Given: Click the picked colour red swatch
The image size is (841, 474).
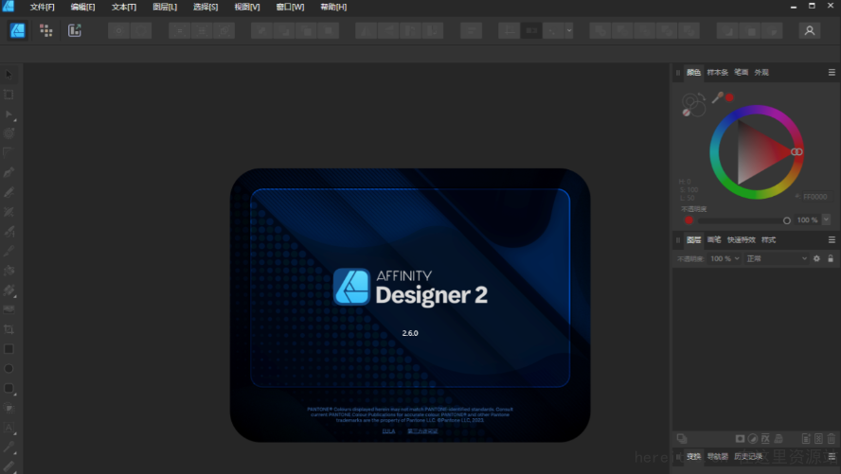Looking at the screenshot, I should (729, 97).
